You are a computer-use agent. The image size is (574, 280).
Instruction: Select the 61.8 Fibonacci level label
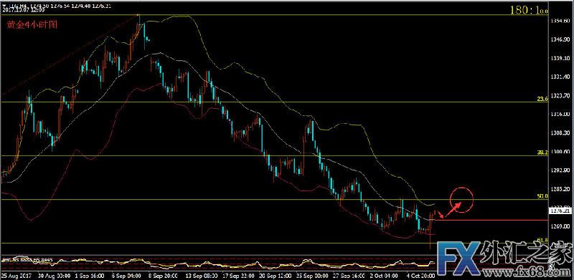point(542,240)
